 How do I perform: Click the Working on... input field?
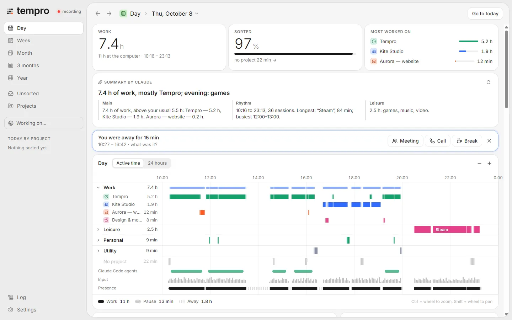click(44, 123)
